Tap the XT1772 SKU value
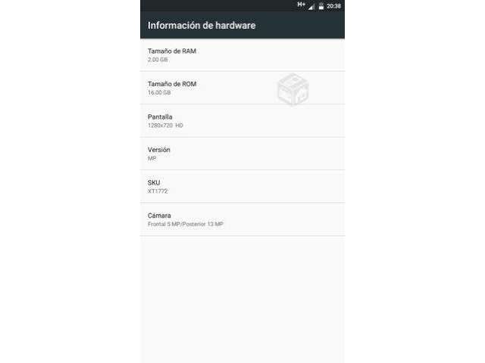The image size is (485, 363). 158,191
